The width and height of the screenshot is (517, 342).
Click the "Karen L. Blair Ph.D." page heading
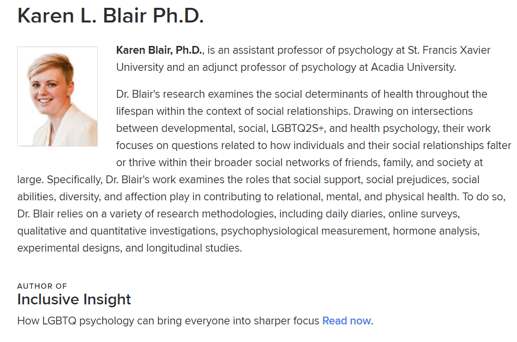coord(110,16)
